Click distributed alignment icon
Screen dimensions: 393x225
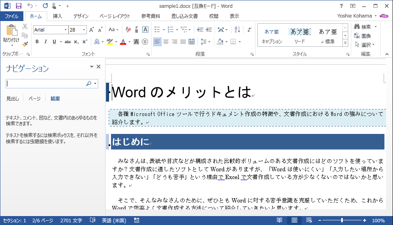click(x=192, y=42)
